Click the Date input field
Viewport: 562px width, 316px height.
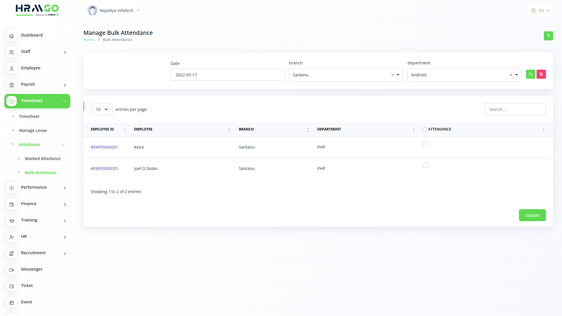(x=227, y=75)
